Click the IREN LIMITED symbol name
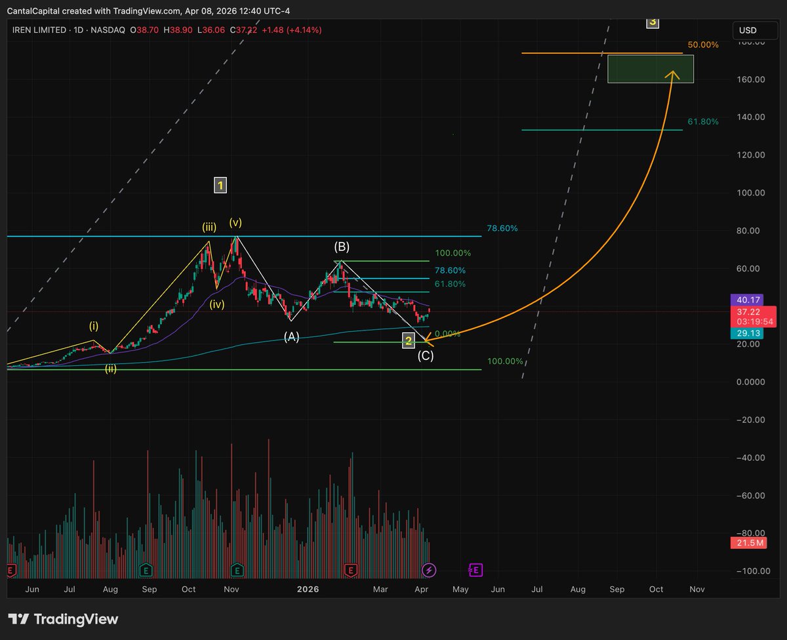 point(39,30)
